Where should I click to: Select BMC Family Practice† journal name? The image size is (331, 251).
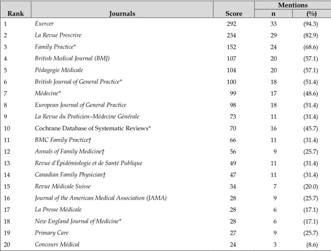click(x=63, y=140)
